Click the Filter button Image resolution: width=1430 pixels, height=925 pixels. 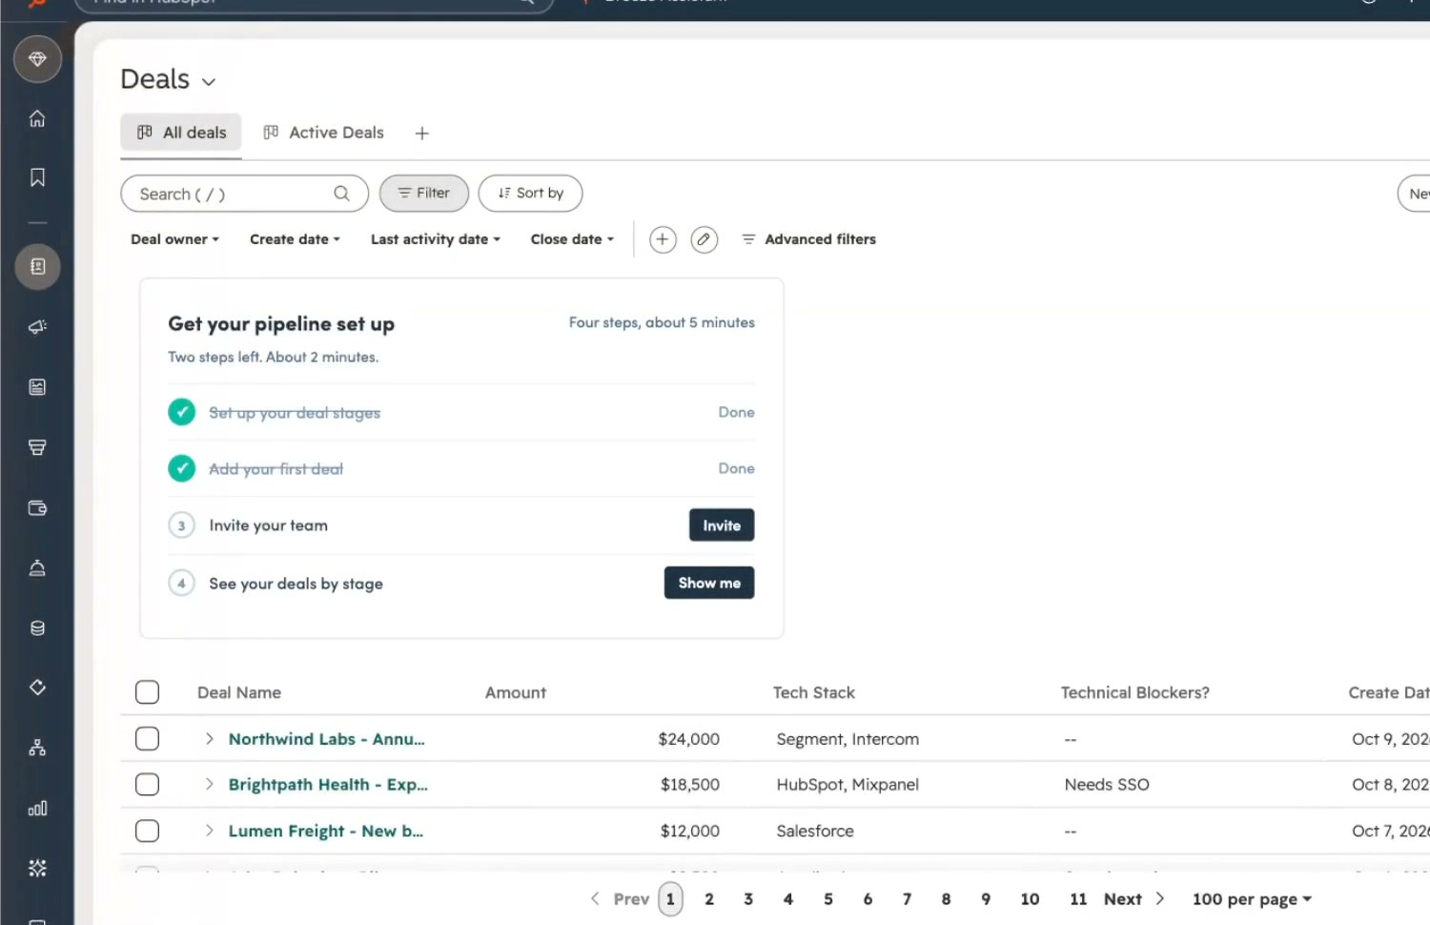(424, 194)
